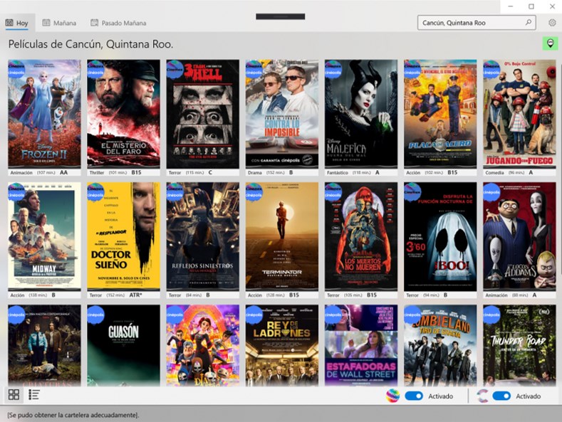Click cinema badge on 3 From Hell poster

click(175, 69)
